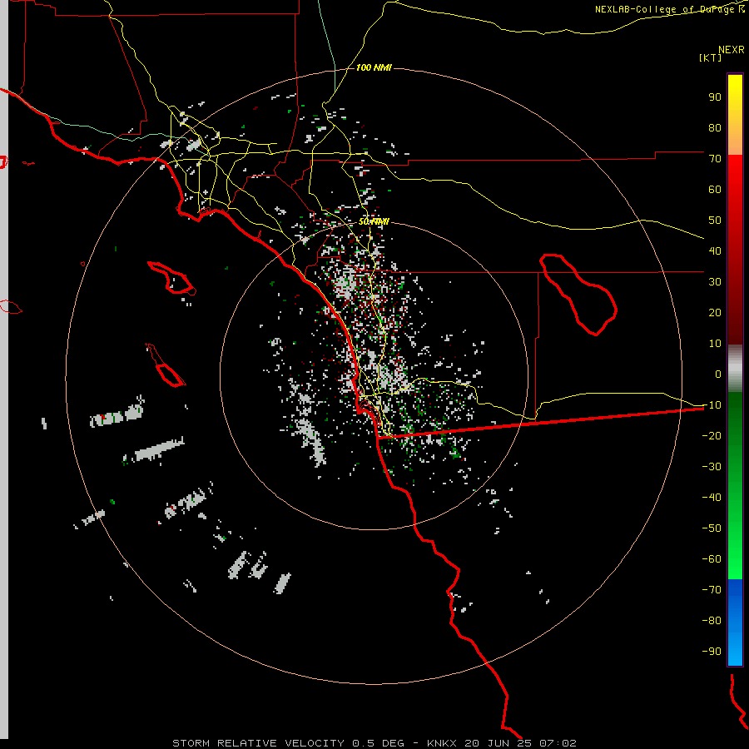Click the NEXR label above the color scale
The height and width of the screenshot is (749, 749).
(731, 50)
